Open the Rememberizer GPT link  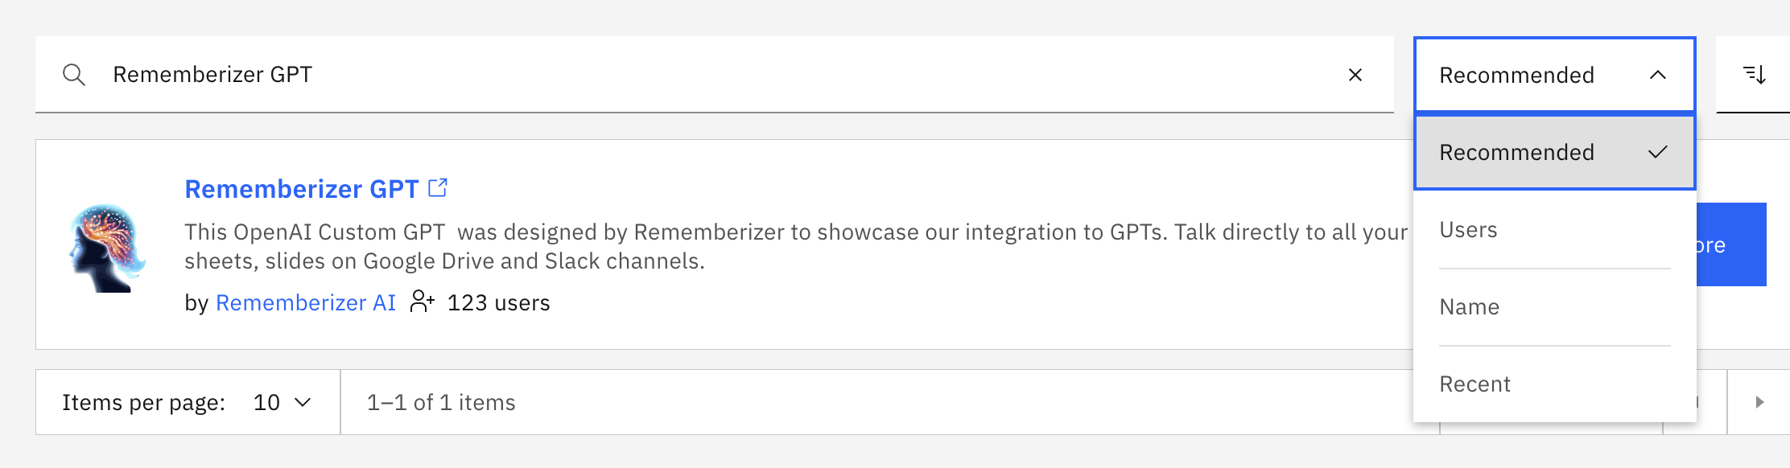point(302,188)
